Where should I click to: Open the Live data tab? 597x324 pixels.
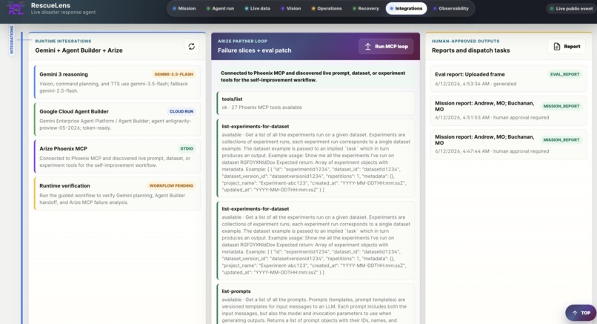pos(257,8)
